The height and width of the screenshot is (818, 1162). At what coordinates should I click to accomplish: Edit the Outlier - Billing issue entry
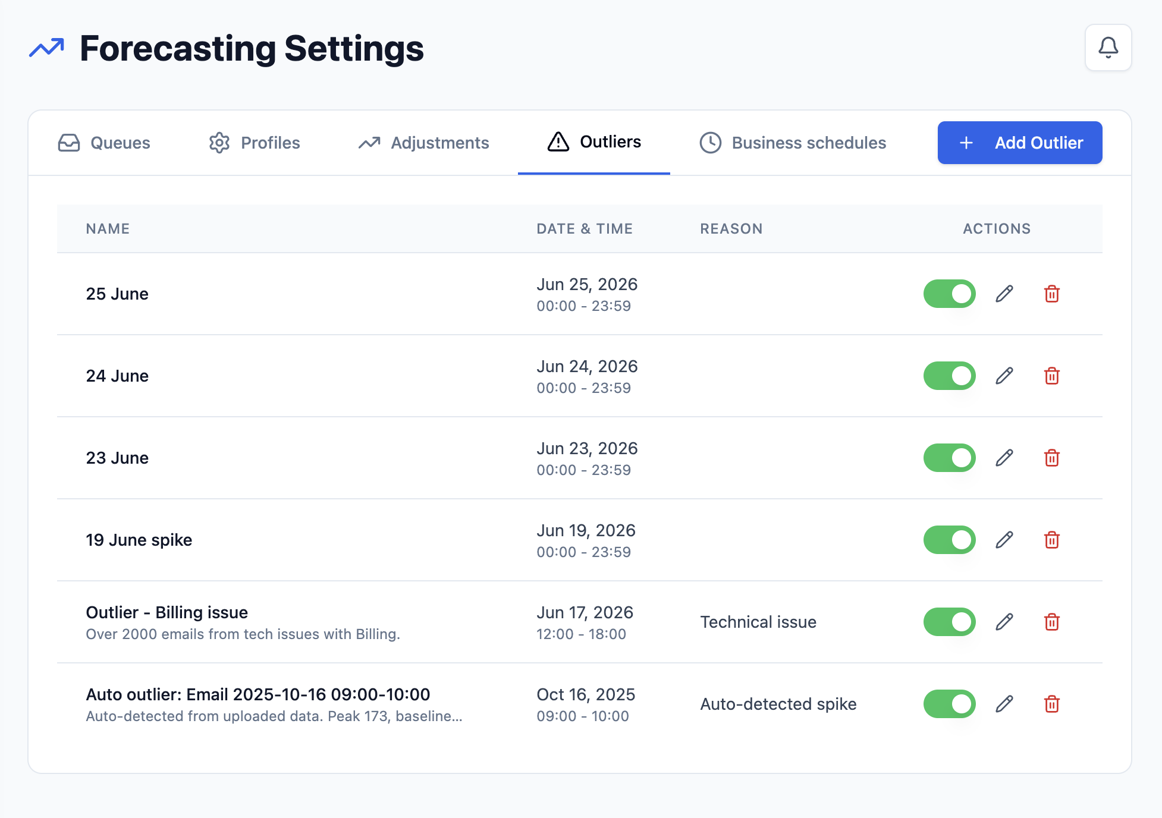pyautogui.click(x=1004, y=622)
